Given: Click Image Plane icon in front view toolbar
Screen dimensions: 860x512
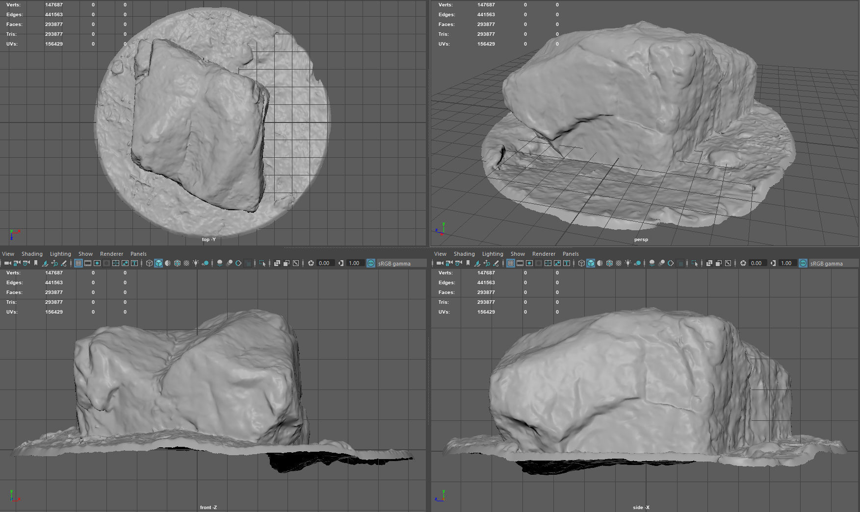Looking at the screenshot, I should (x=45, y=263).
